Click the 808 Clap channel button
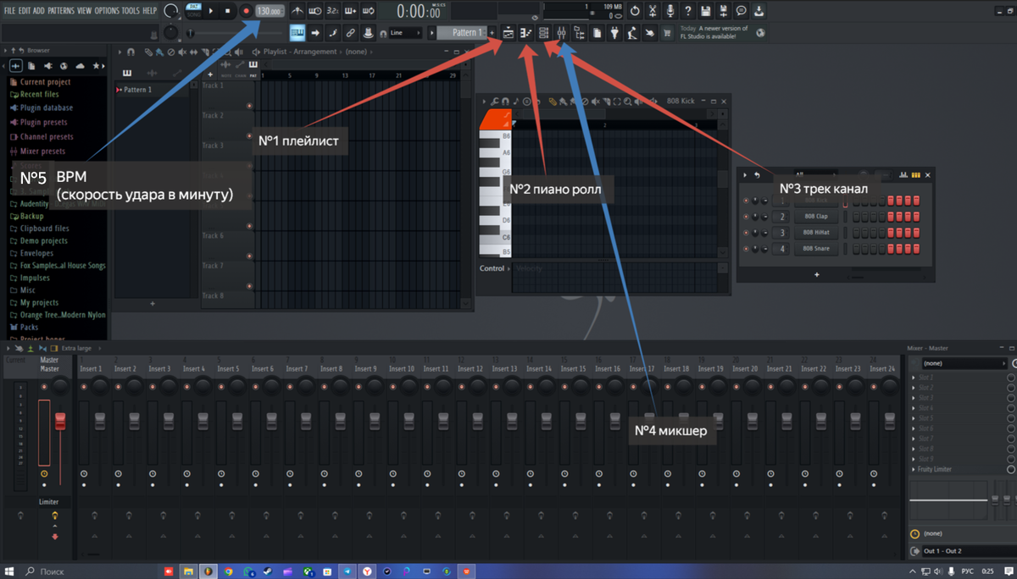Screen dimensions: 1017x579 [x=816, y=217]
